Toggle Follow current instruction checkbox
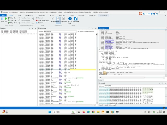167x125 pixels. click(x=79, y=32)
